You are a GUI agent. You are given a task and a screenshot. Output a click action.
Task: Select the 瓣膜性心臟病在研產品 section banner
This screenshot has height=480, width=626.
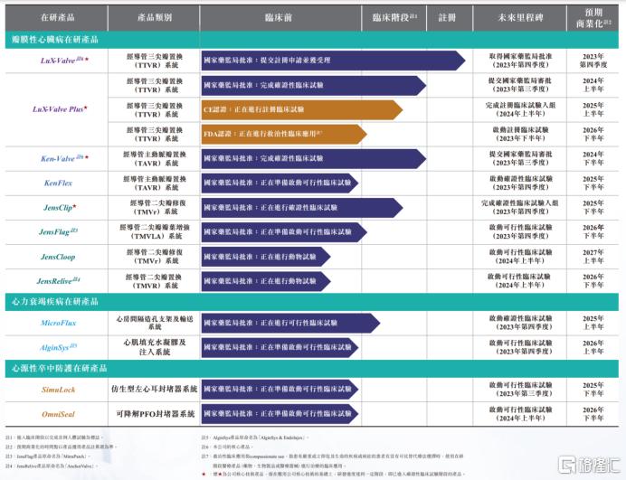[312, 40]
